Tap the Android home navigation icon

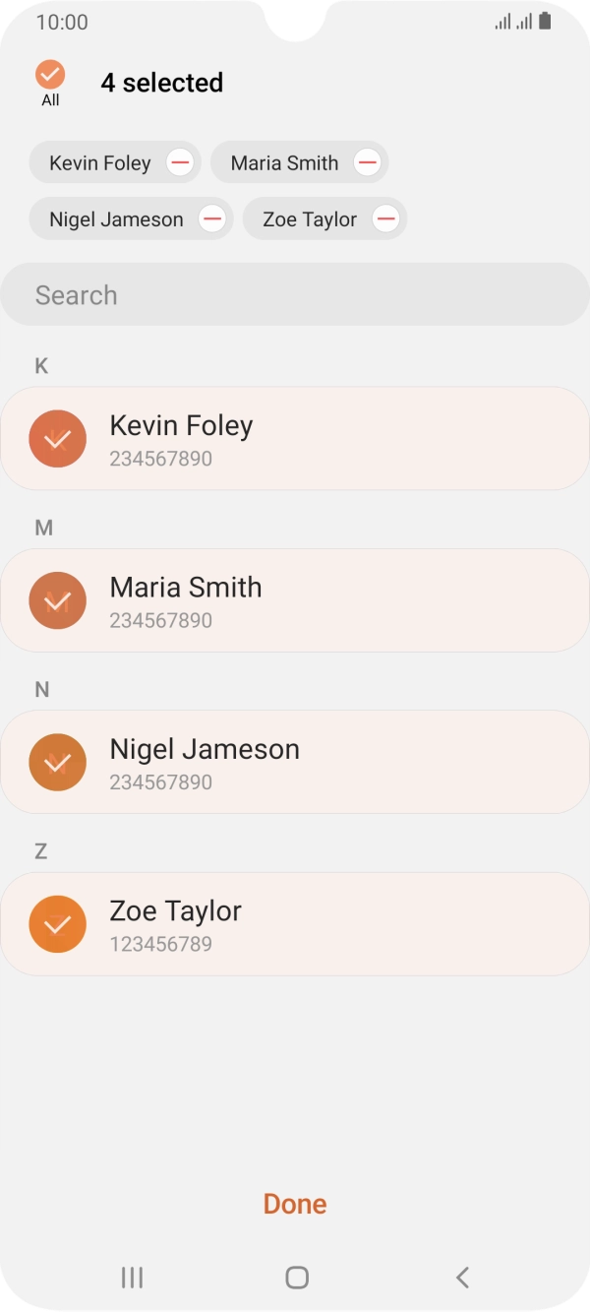point(296,1277)
